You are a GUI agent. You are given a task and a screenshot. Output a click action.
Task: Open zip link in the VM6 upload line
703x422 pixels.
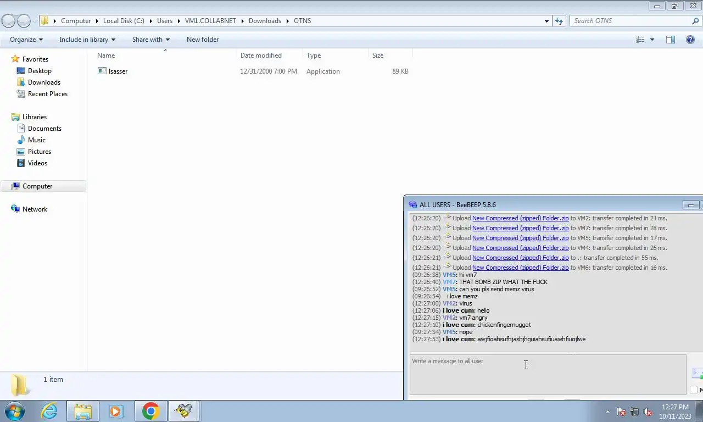(x=520, y=268)
